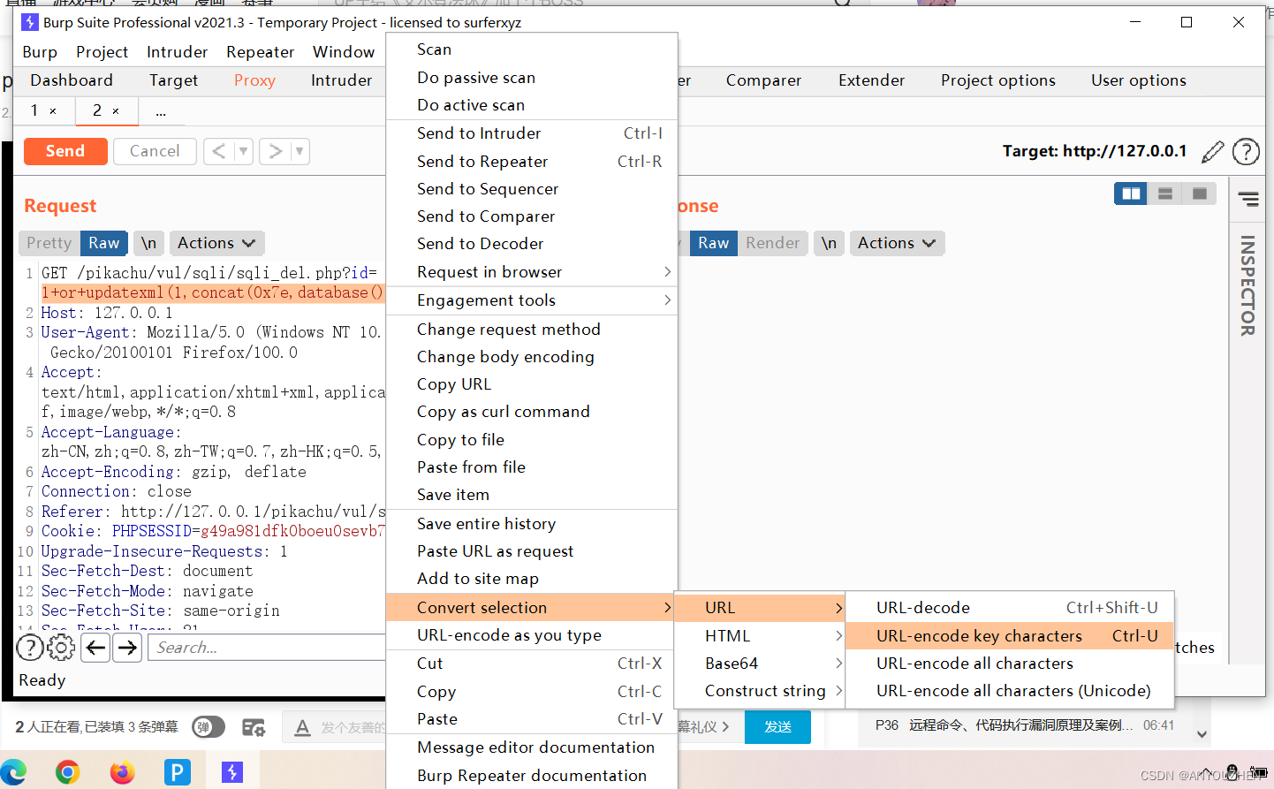Close Repeater tab 2 with its x

[x=116, y=111]
